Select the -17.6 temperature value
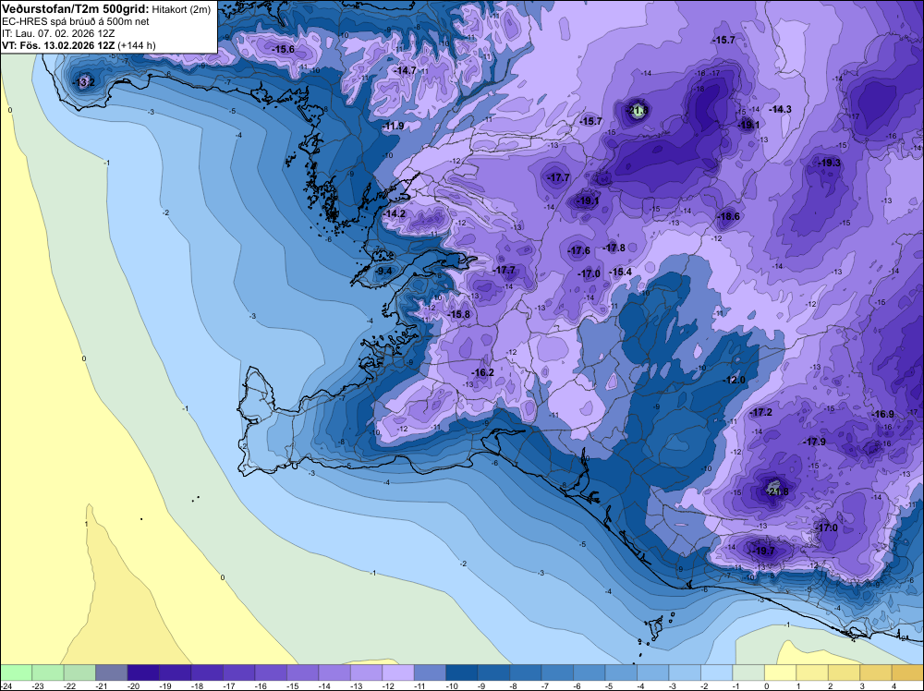 tap(578, 251)
